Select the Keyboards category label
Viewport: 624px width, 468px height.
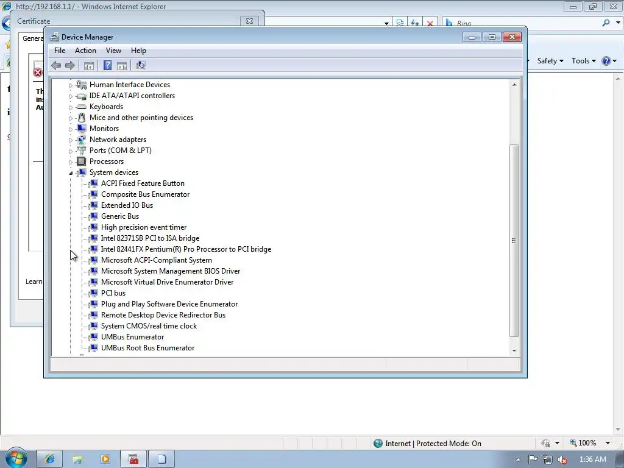point(106,107)
